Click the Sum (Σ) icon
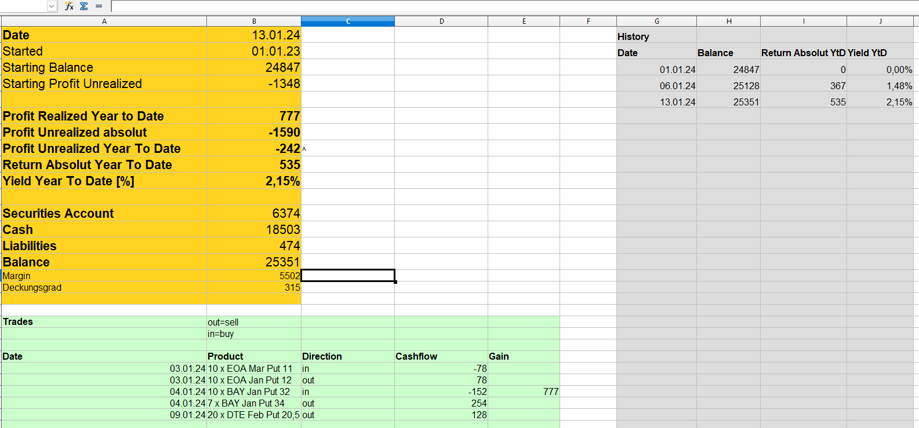Viewport: 919px width, 428px height. 84,6
